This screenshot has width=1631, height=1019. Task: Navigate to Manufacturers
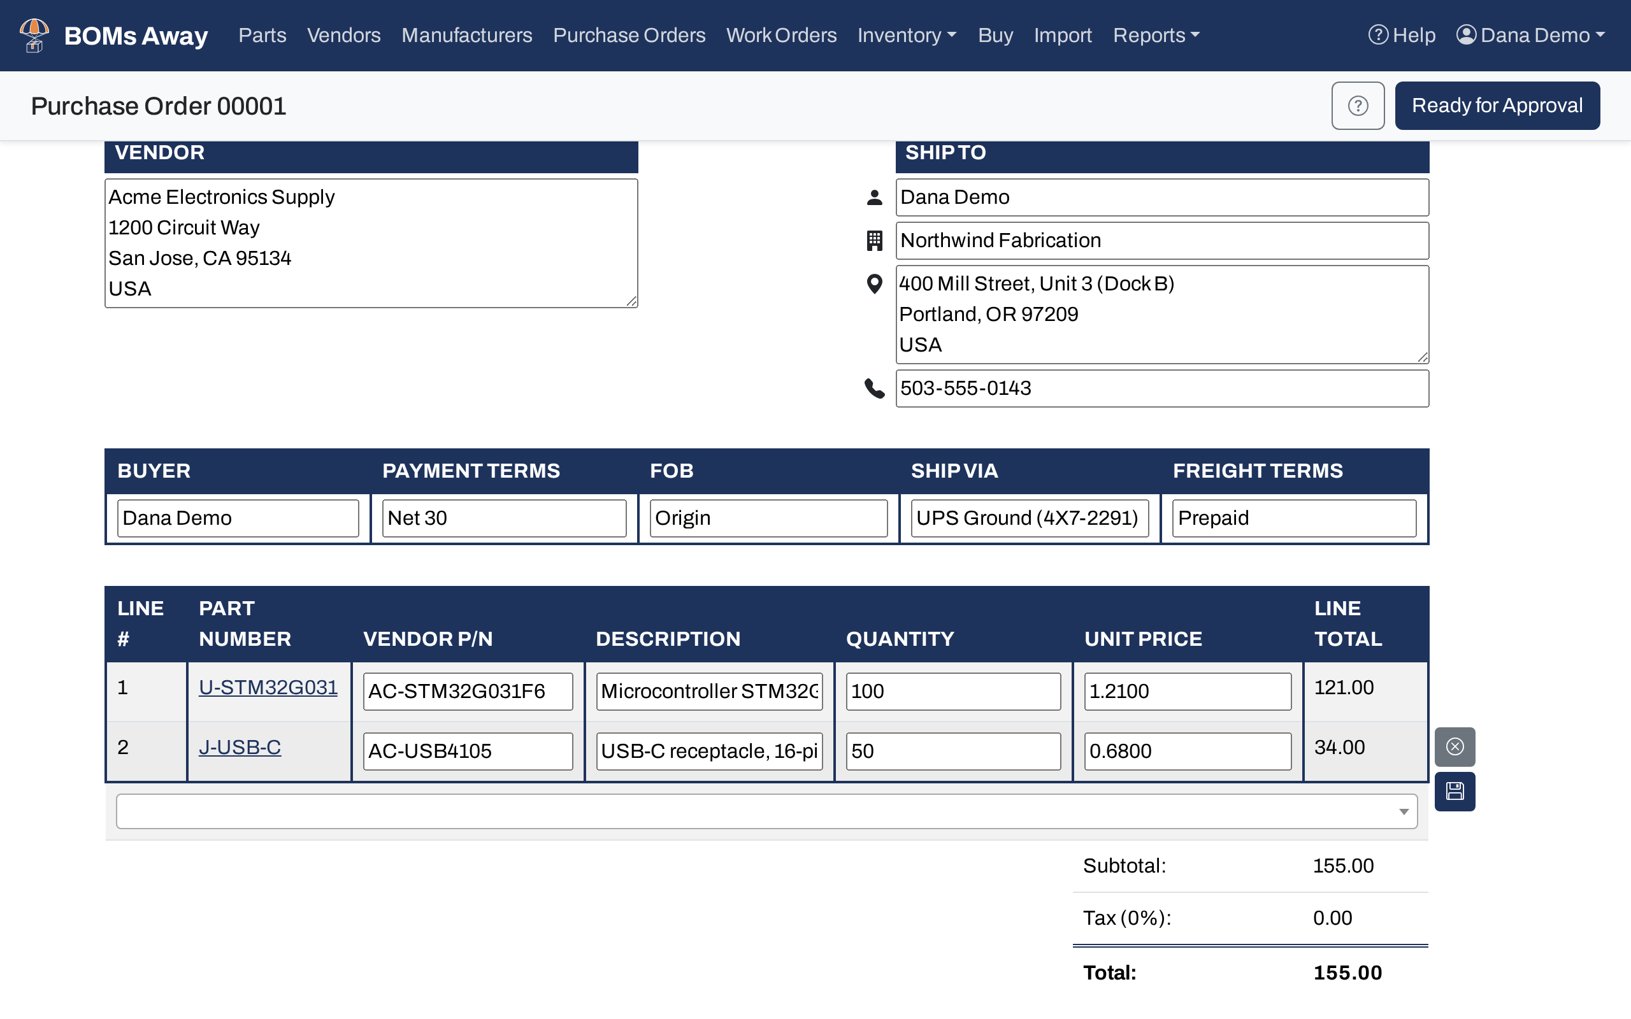466,35
